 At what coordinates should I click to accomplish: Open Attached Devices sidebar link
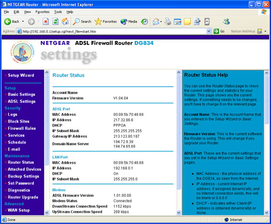(25, 169)
